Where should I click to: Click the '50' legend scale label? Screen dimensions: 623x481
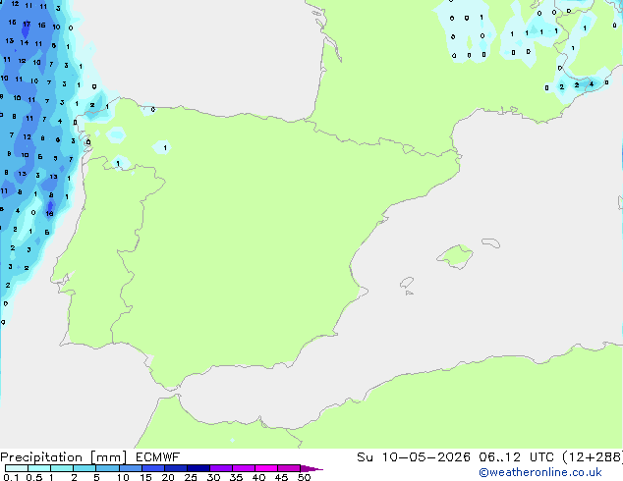pos(304,477)
